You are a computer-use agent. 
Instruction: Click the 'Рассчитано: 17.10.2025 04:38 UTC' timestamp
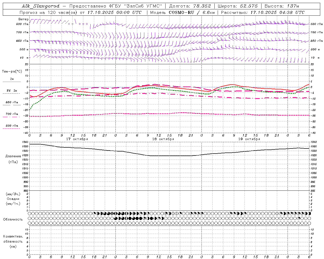(x=263, y=12)
